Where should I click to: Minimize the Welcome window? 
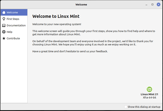pos(146,4)
